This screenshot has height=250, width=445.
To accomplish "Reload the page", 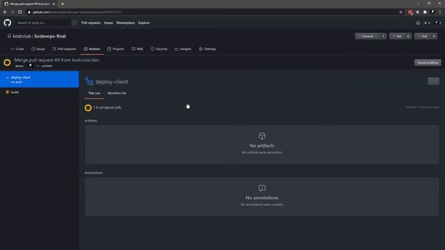I will pos(20,12).
